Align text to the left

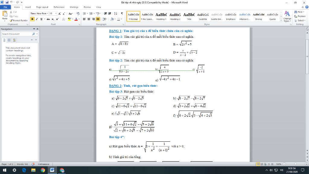point(84,19)
